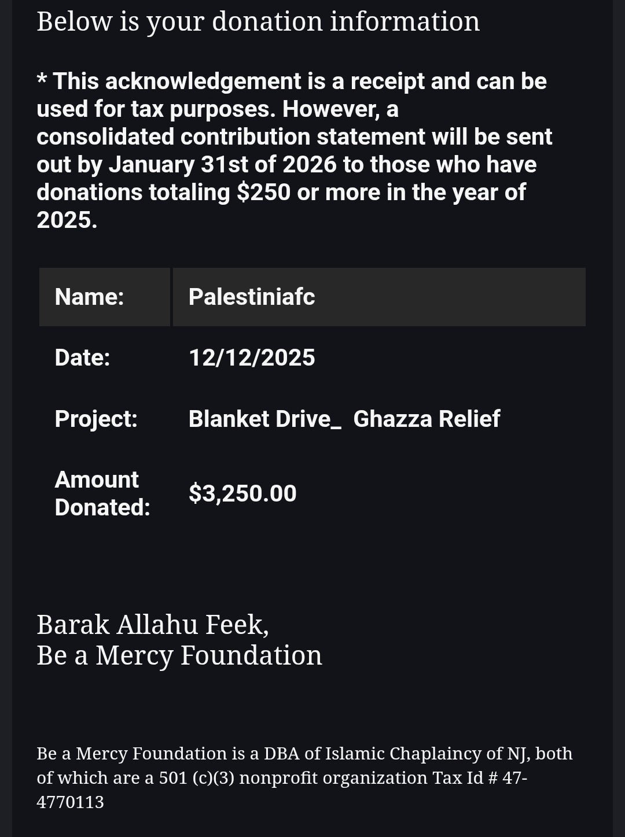Click the "Barak Allahu Feek," closing line

coord(153,625)
